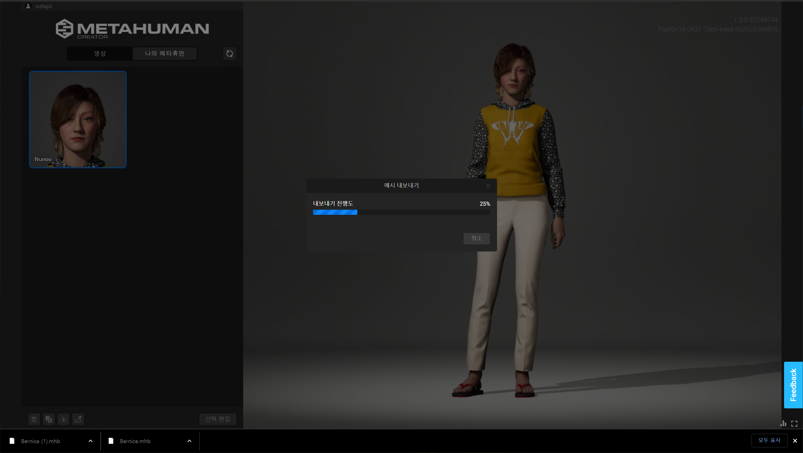Click the user profile icon nu9up5
803x453 pixels.
[x=28, y=6]
